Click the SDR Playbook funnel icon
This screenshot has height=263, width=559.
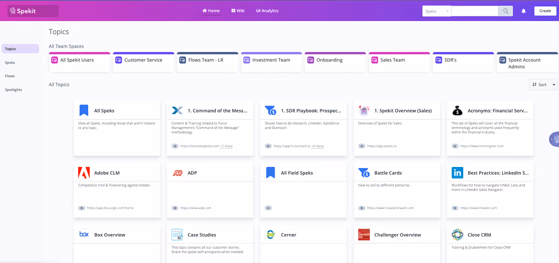[x=271, y=110]
